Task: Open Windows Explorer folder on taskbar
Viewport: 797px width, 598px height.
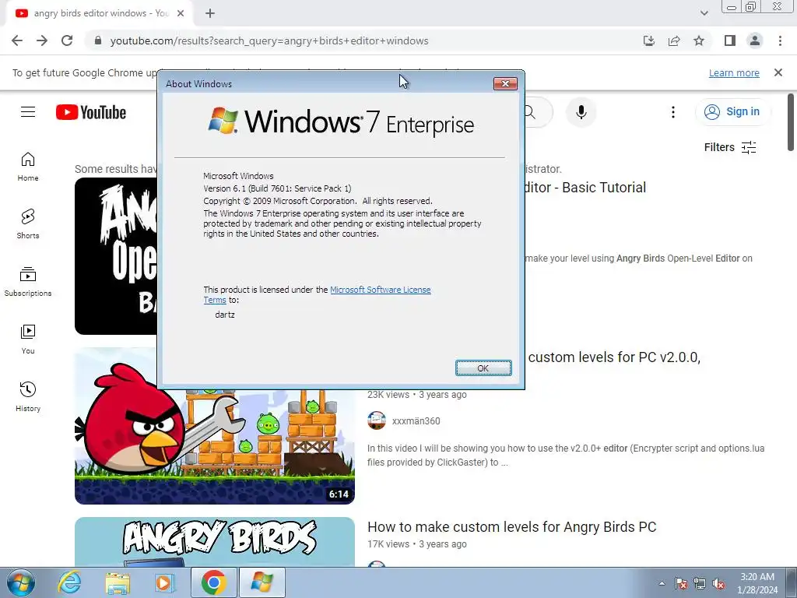Action: tap(118, 582)
